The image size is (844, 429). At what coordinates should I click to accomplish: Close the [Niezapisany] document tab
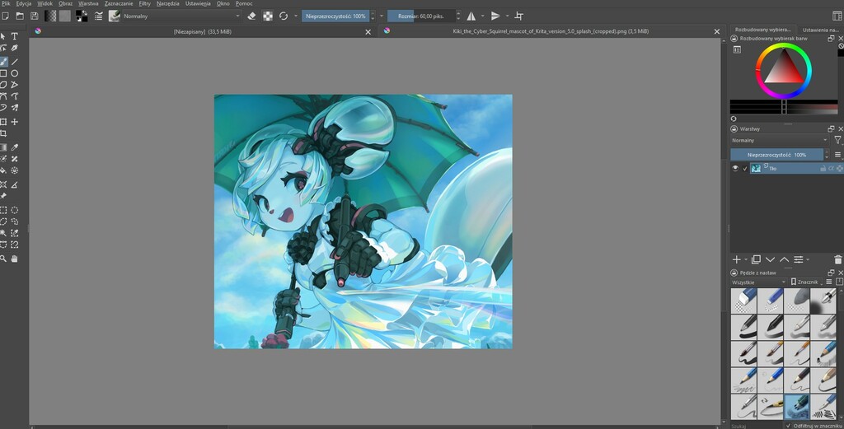368,32
